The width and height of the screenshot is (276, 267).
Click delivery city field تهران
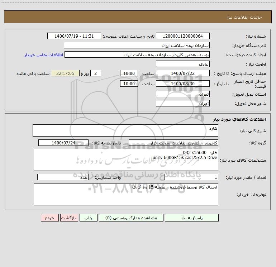[x=183, y=103]
